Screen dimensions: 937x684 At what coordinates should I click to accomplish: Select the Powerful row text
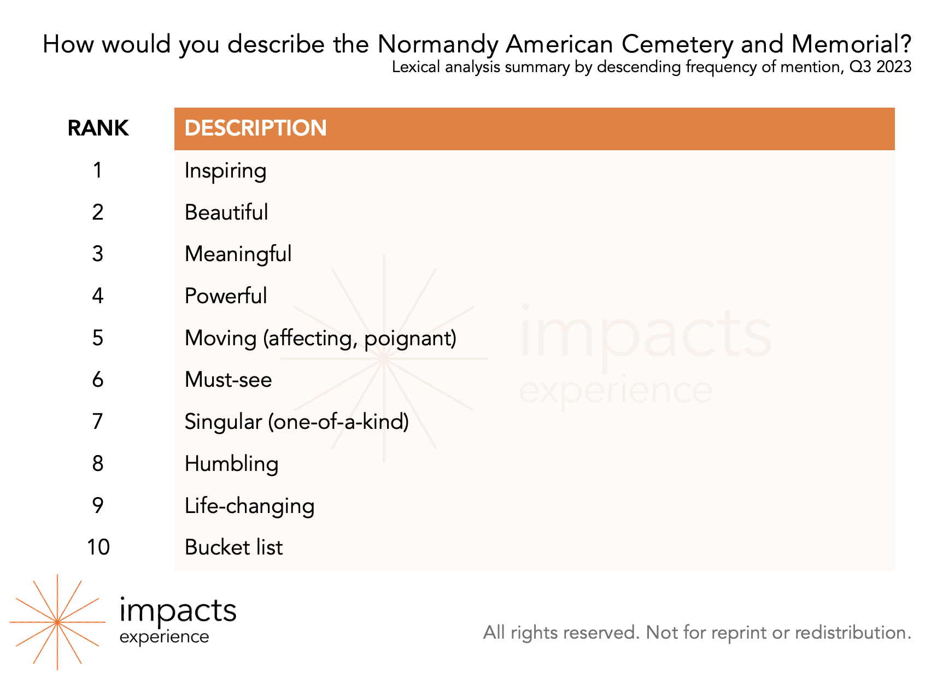(226, 296)
